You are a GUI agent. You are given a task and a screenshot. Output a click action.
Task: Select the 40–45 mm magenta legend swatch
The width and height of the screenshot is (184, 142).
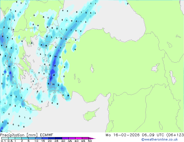click(79, 138)
